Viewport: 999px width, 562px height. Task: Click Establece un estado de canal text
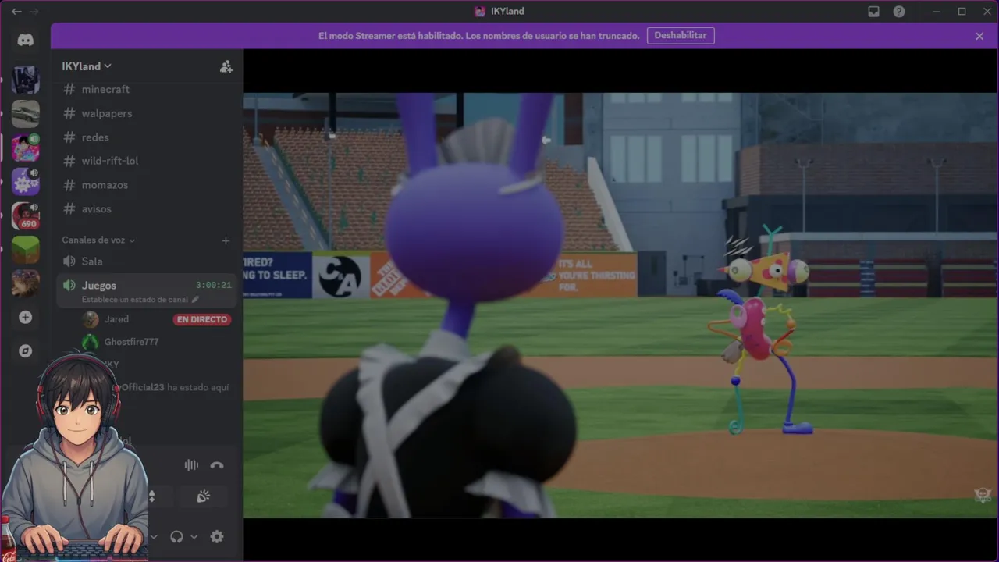click(135, 300)
